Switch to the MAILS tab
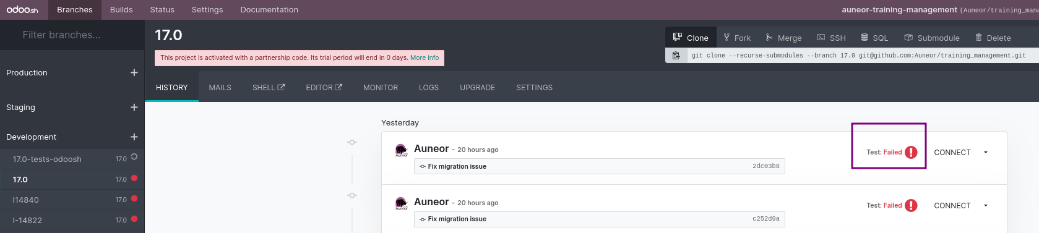This screenshot has width=1039, height=233. (x=220, y=88)
